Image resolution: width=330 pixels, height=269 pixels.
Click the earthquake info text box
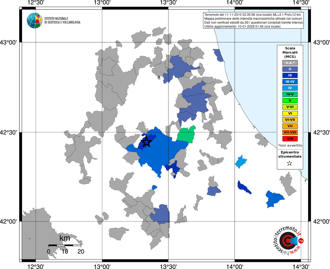253,20
